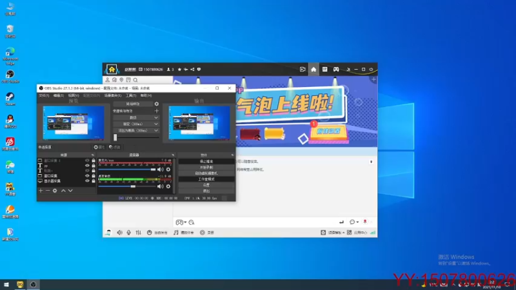Open the gamepad icon in YY header
Image resolution: width=516 pixels, height=290 pixels.
click(336, 70)
